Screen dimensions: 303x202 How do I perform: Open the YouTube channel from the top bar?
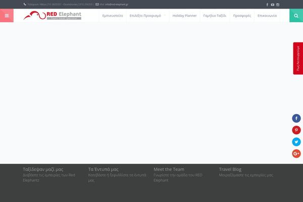tap(273, 5)
